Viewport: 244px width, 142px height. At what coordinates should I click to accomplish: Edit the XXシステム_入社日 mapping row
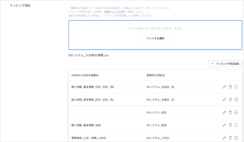(224, 138)
